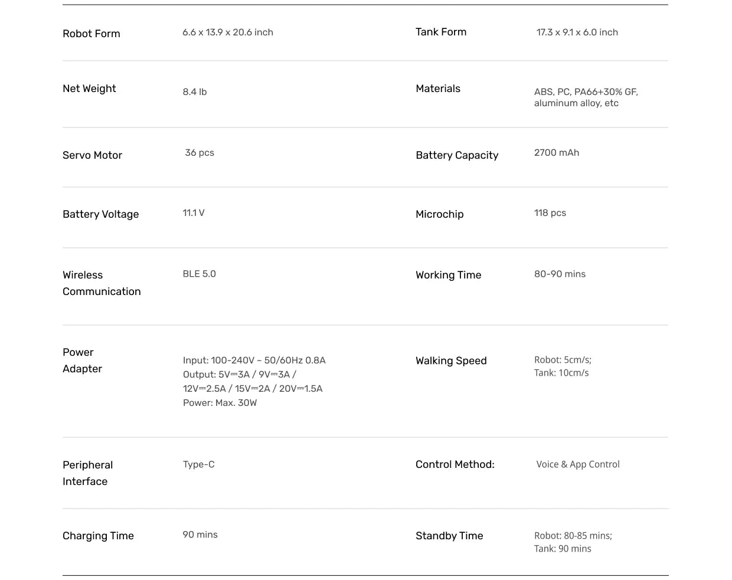This screenshot has height=580, width=732.
Task: Click the Materials spec label
Action: pyautogui.click(x=438, y=89)
